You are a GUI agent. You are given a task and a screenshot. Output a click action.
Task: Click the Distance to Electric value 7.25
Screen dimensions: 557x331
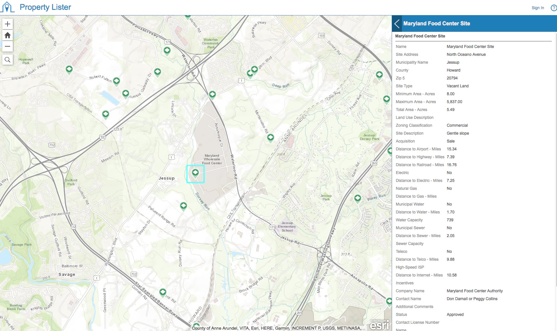point(451,181)
